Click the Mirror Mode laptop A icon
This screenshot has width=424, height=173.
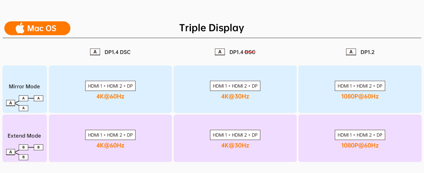click(11, 103)
